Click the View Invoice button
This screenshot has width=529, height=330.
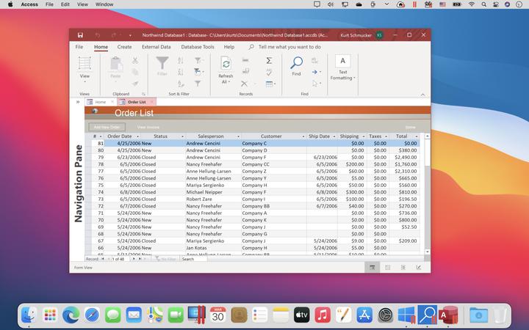point(148,127)
